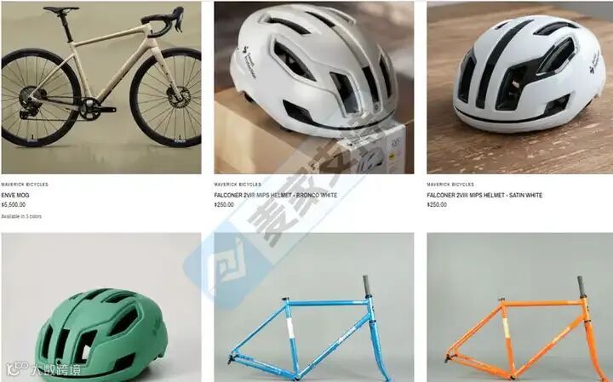Open the orange bicycle frame product image
The image size is (613, 382).
pyautogui.click(x=520, y=307)
